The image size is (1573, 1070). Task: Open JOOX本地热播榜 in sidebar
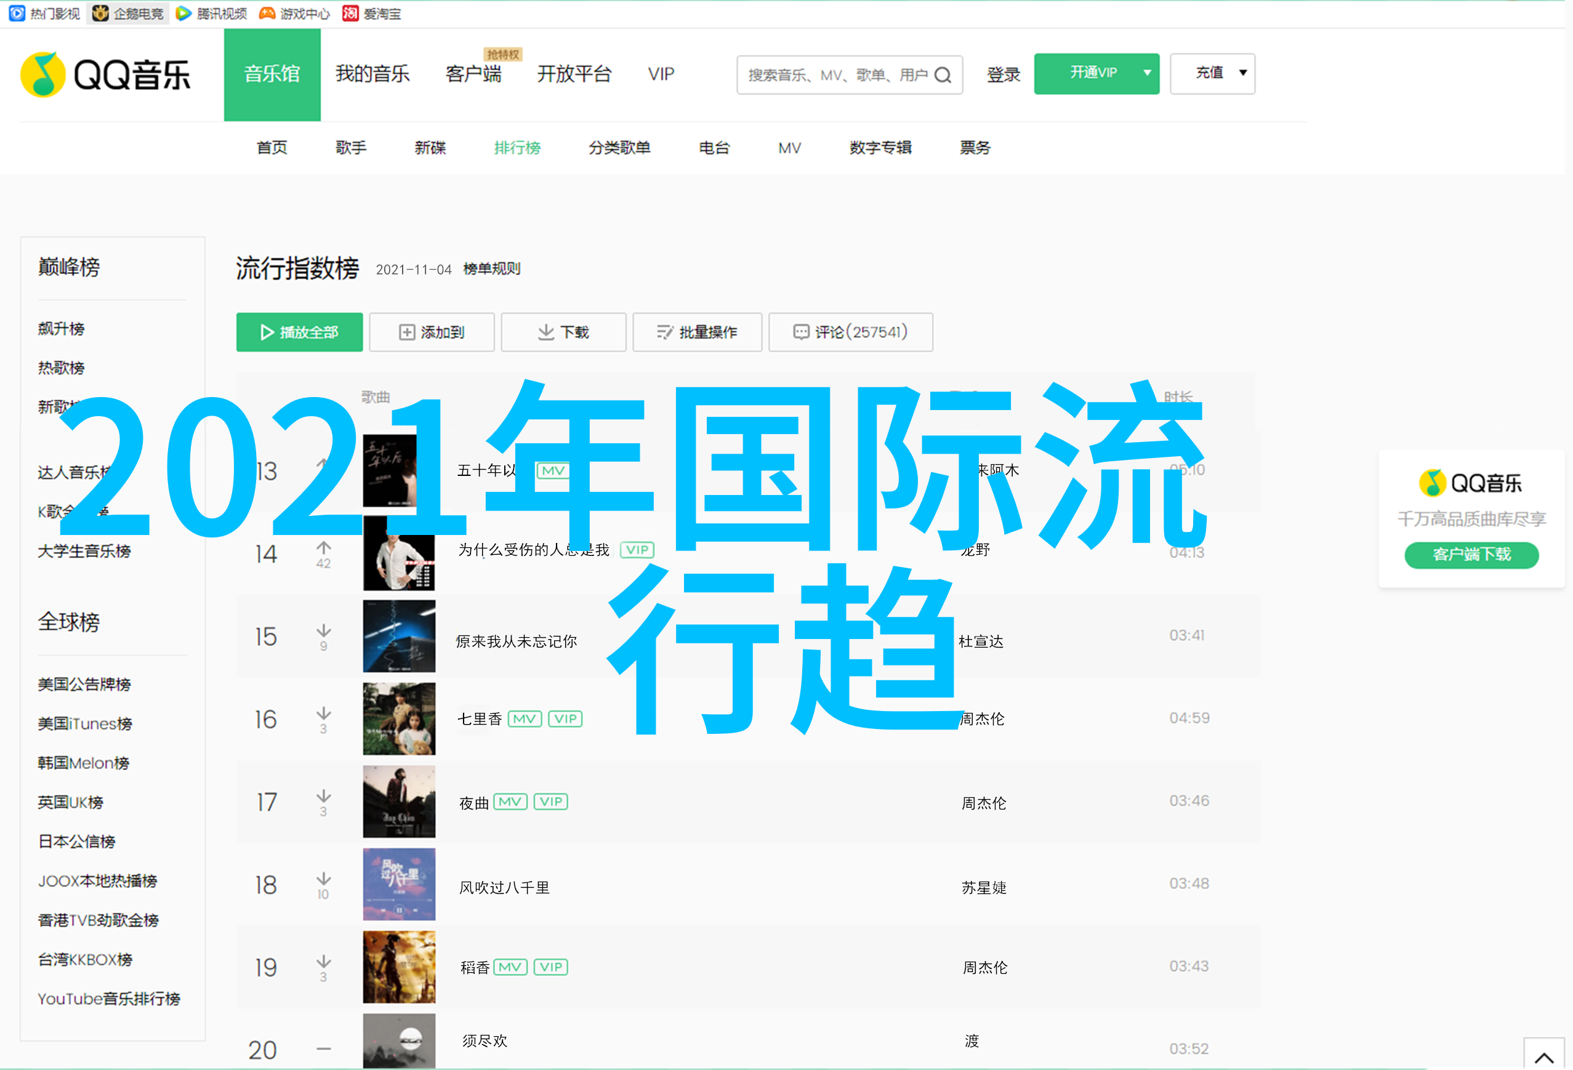coord(98,881)
